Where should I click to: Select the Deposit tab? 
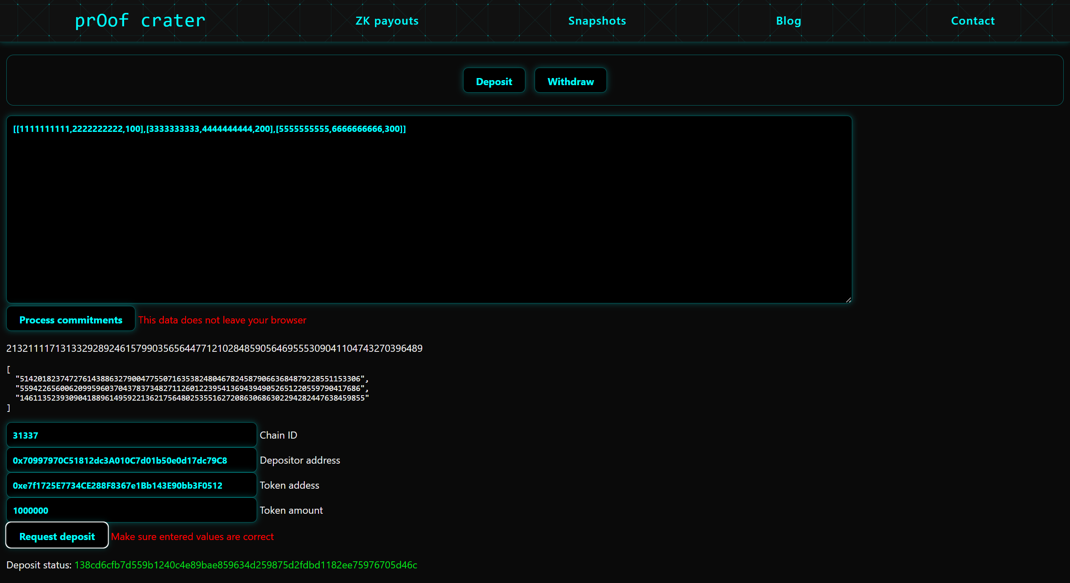(x=494, y=81)
